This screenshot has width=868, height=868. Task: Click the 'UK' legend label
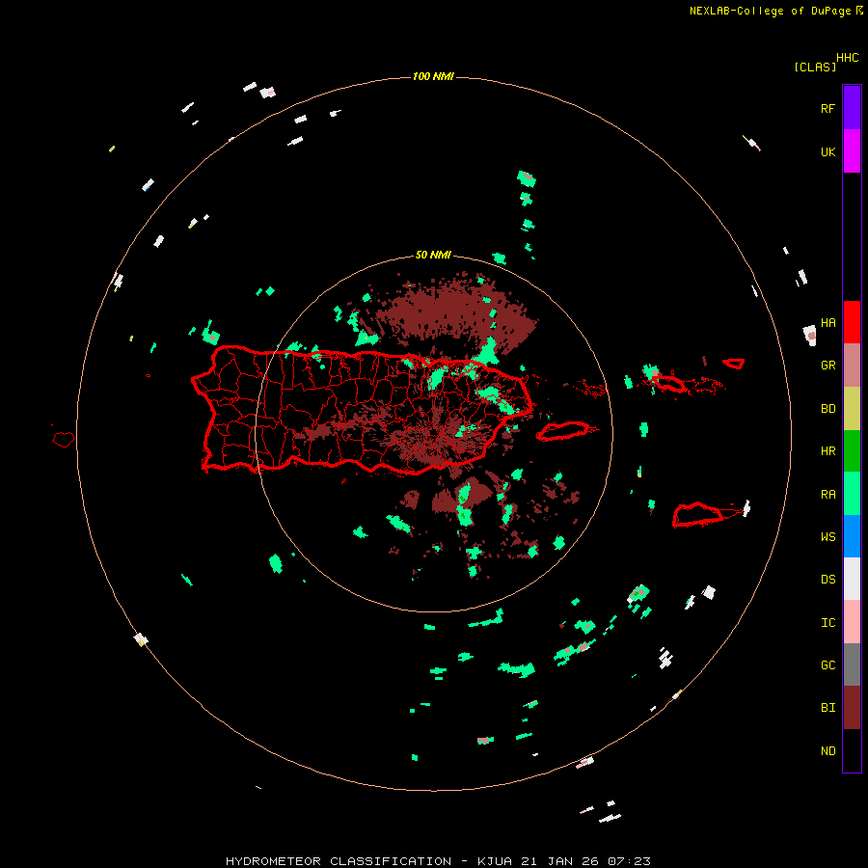click(x=827, y=151)
